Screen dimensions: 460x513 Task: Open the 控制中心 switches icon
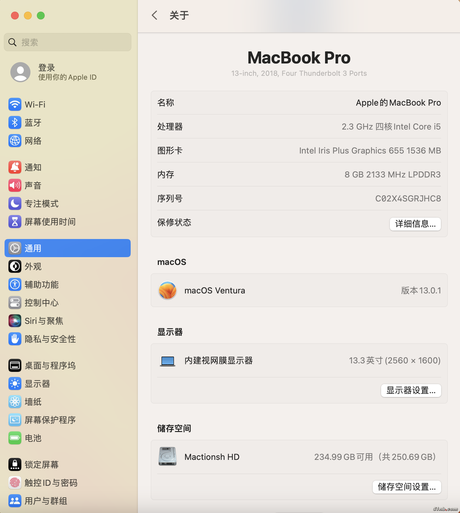tap(15, 302)
